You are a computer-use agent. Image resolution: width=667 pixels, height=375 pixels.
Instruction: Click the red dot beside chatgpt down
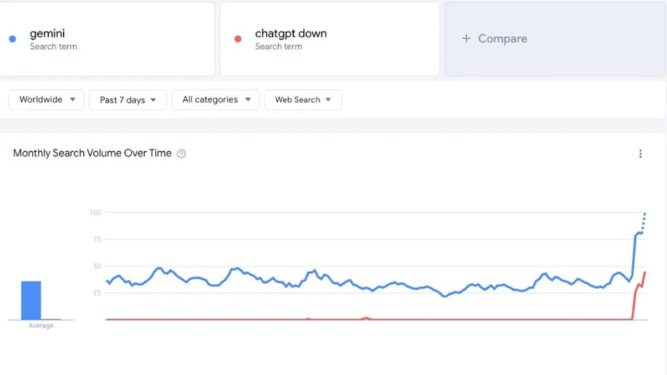pyautogui.click(x=238, y=38)
